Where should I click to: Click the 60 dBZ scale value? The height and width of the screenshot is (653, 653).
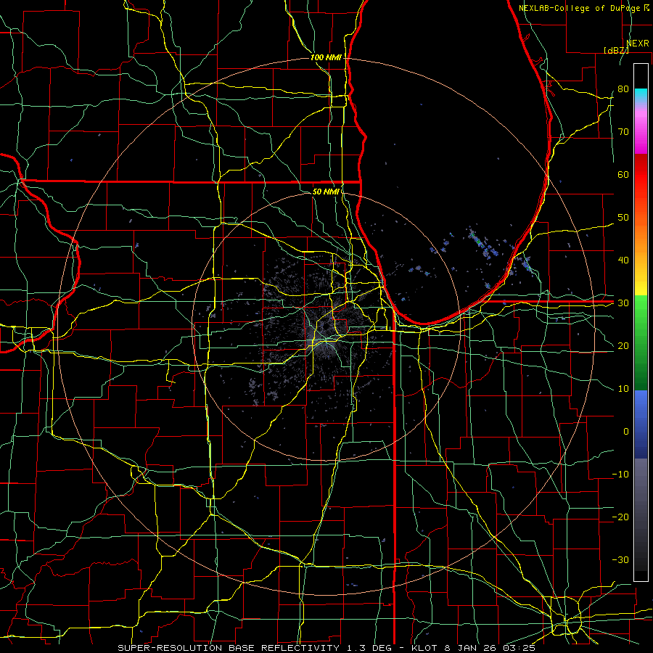point(623,175)
